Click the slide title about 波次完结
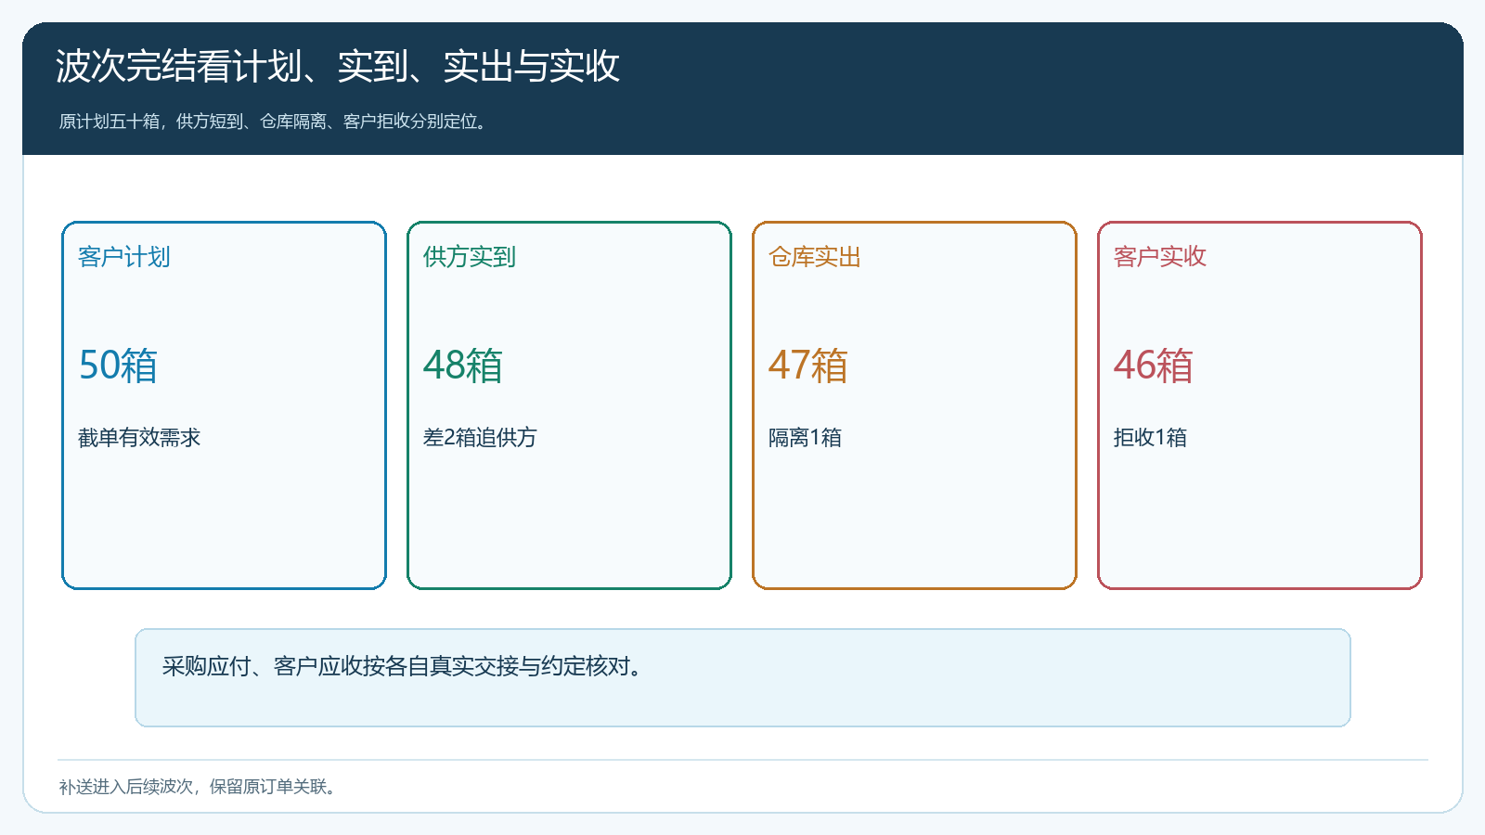This screenshot has width=1485, height=835. (x=337, y=67)
